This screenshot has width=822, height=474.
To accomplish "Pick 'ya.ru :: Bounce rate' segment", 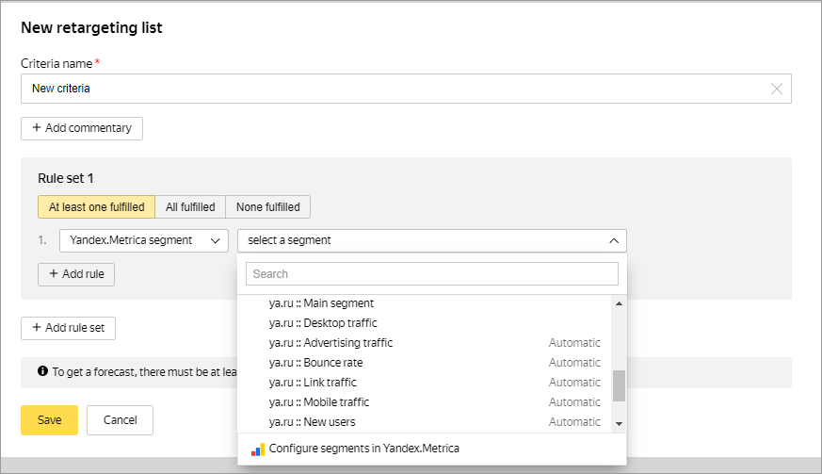I will [x=315, y=363].
